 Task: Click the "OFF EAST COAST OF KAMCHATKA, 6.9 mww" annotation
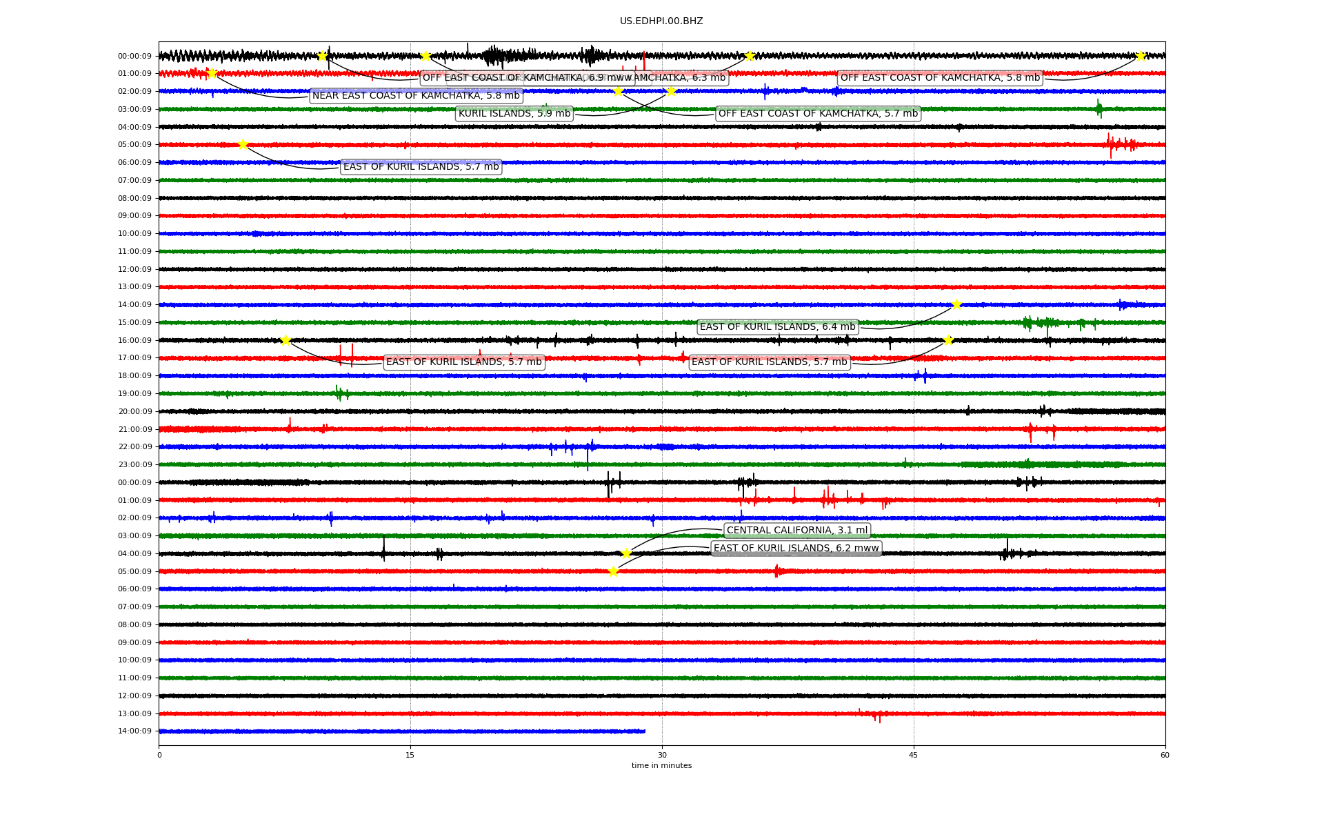click(x=528, y=78)
